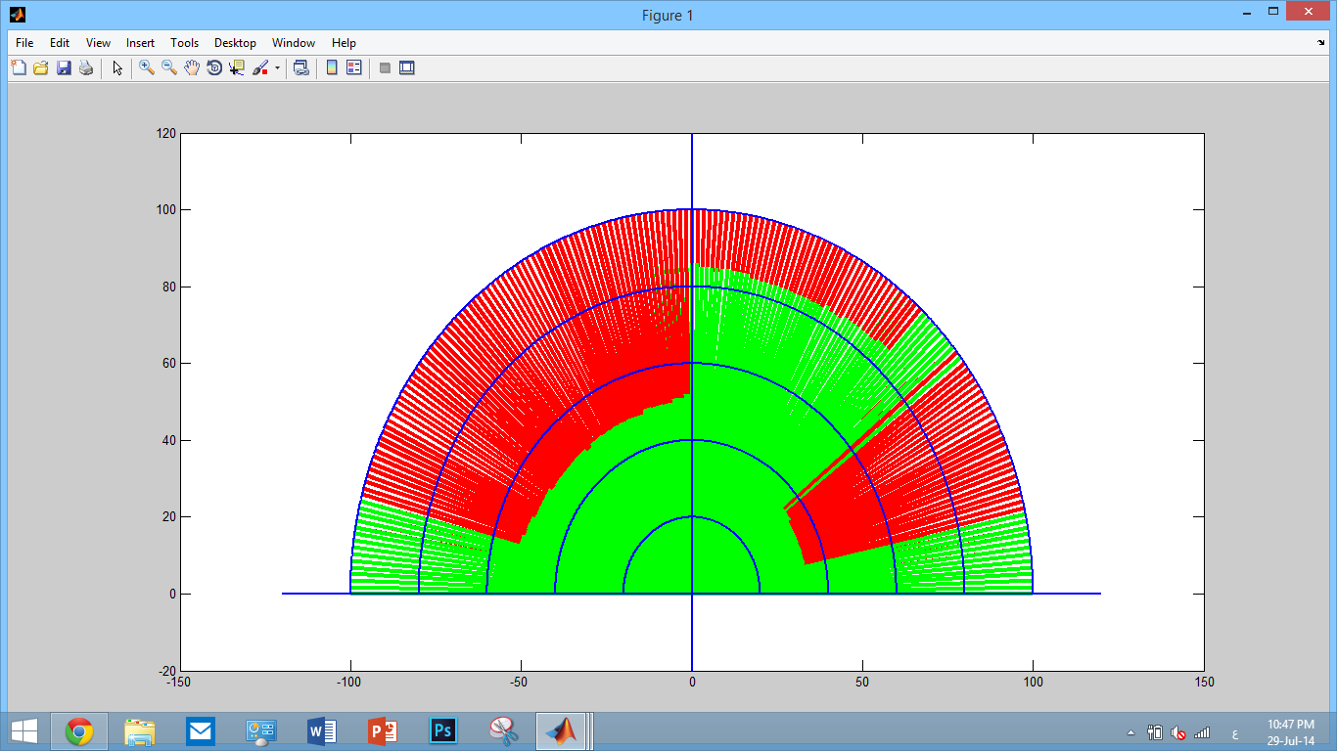The width and height of the screenshot is (1337, 751).
Task: Open the Tools menu
Action: point(183,42)
